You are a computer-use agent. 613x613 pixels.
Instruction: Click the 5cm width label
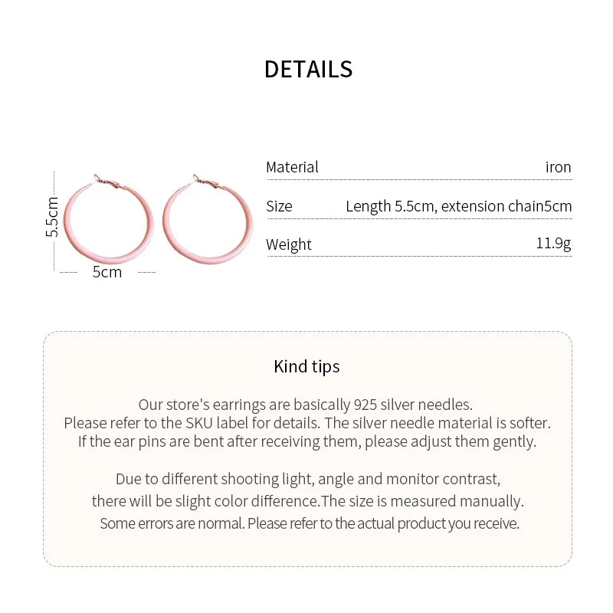[107, 272]
